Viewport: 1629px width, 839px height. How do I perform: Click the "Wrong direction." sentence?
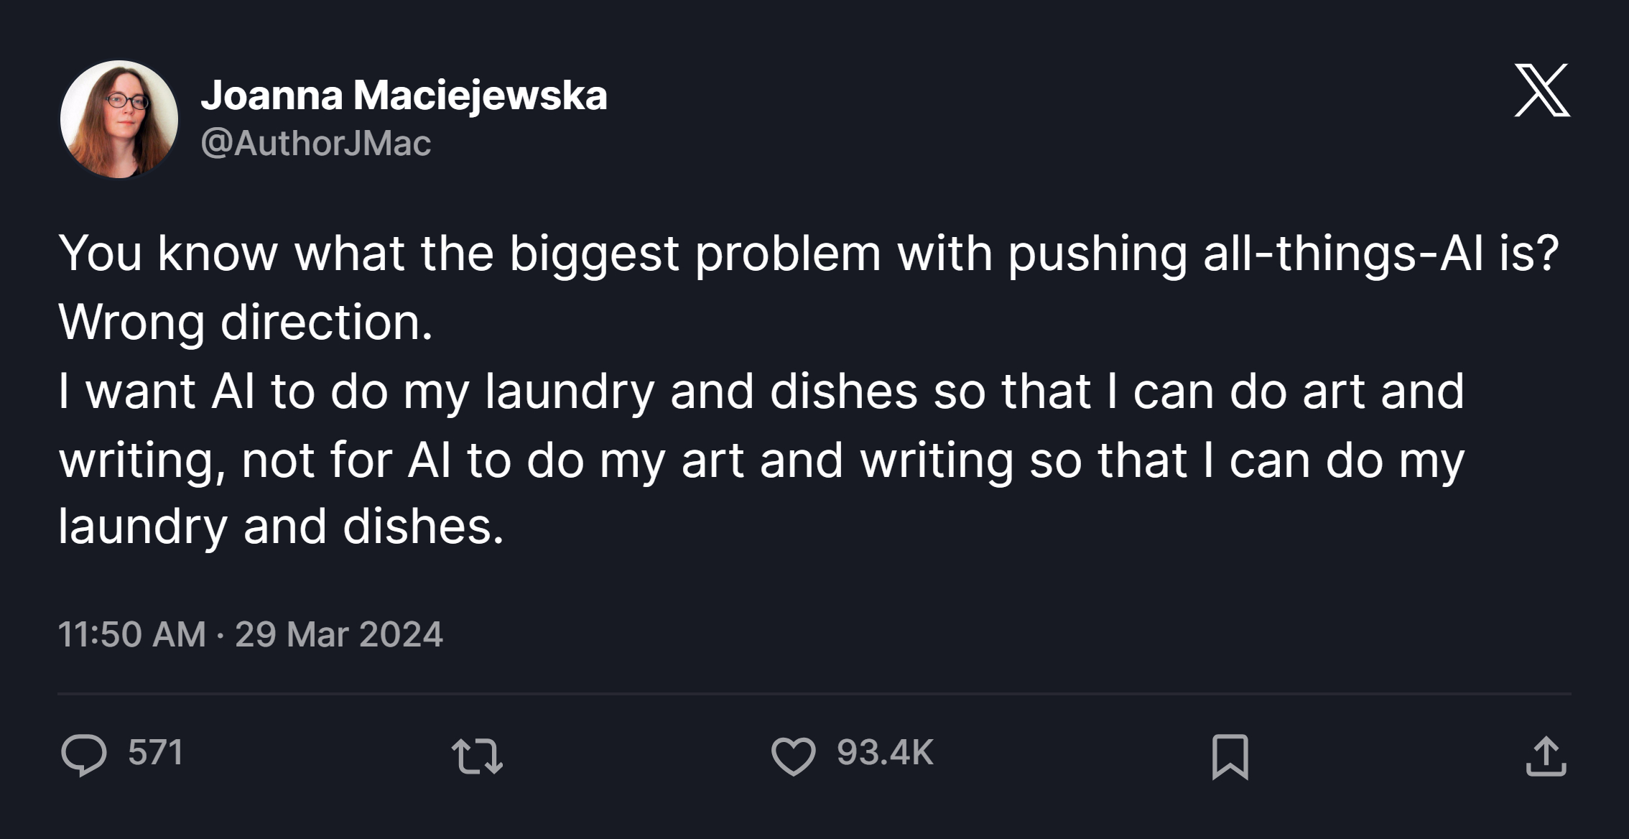click(246, 322)
